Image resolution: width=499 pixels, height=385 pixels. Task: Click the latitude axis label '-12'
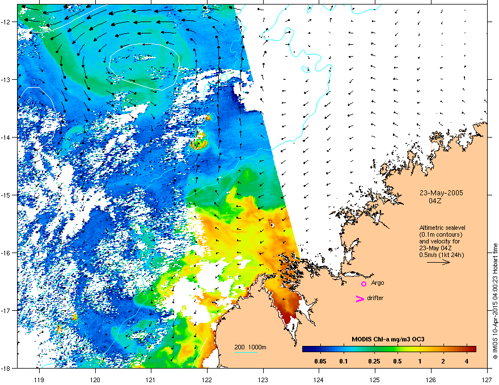[x=6, y=22]
